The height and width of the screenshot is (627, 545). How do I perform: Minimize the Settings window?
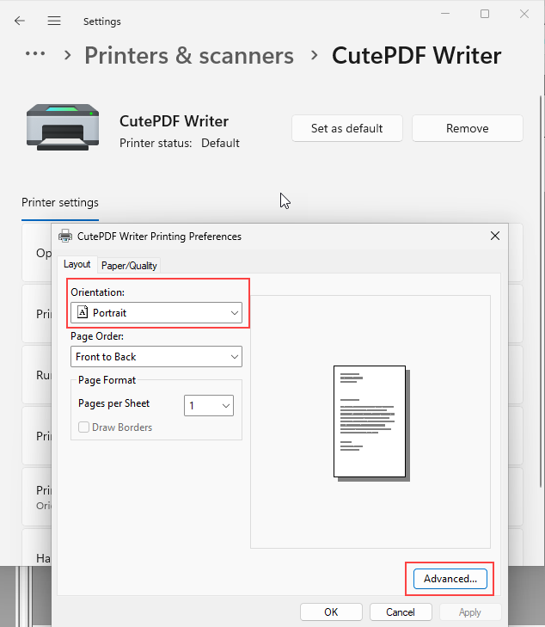445,14
